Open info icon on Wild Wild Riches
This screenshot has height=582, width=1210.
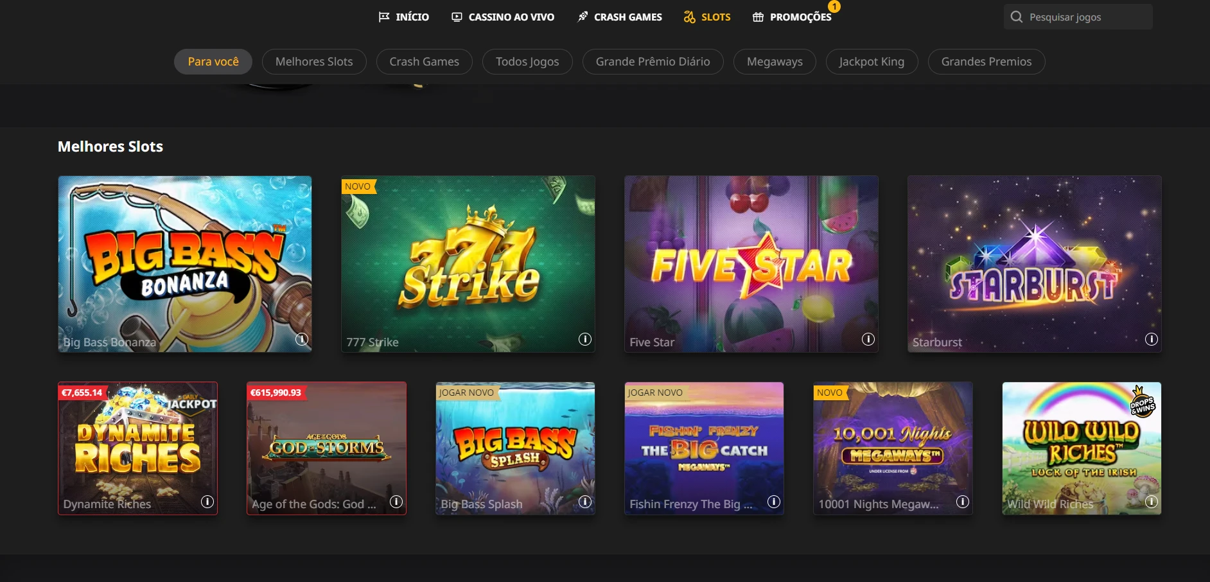[x=1152, y=502]
